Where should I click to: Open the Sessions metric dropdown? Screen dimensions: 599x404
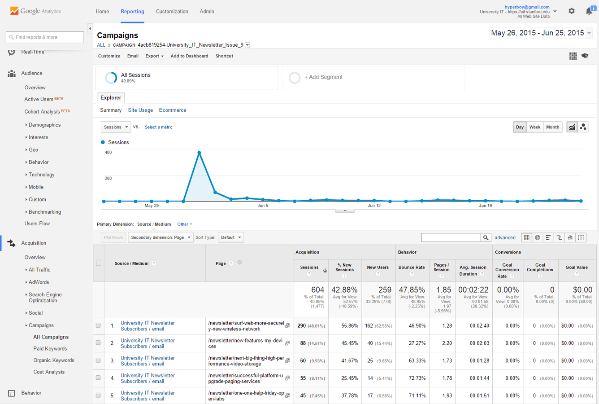(116, 127)
